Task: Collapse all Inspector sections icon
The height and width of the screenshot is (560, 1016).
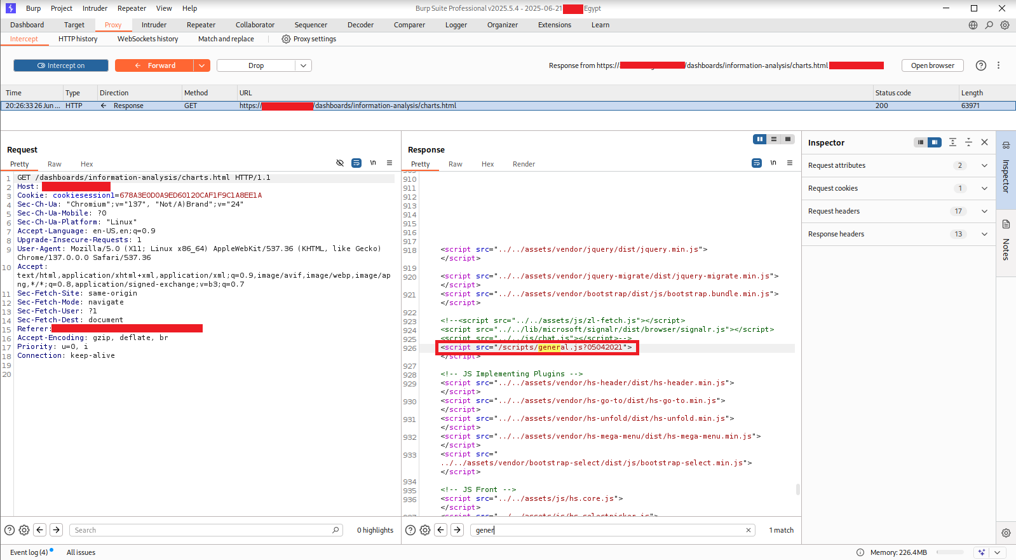Action: 968,142
